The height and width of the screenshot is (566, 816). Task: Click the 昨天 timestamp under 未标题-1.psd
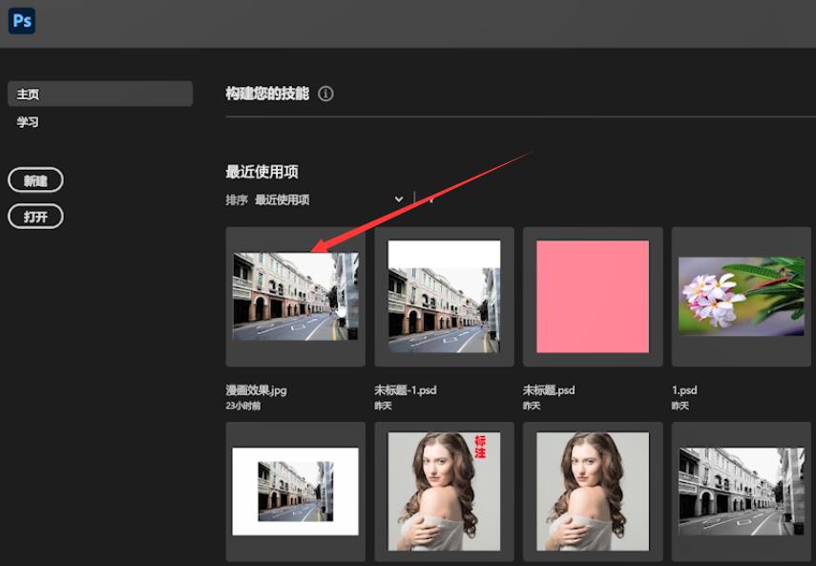[383, 406]
